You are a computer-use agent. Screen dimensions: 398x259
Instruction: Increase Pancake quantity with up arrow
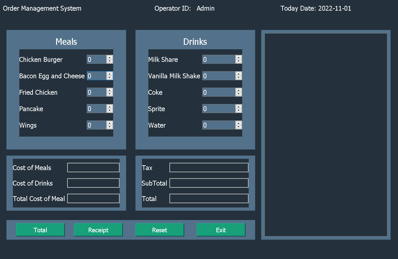tap(109, 107)
